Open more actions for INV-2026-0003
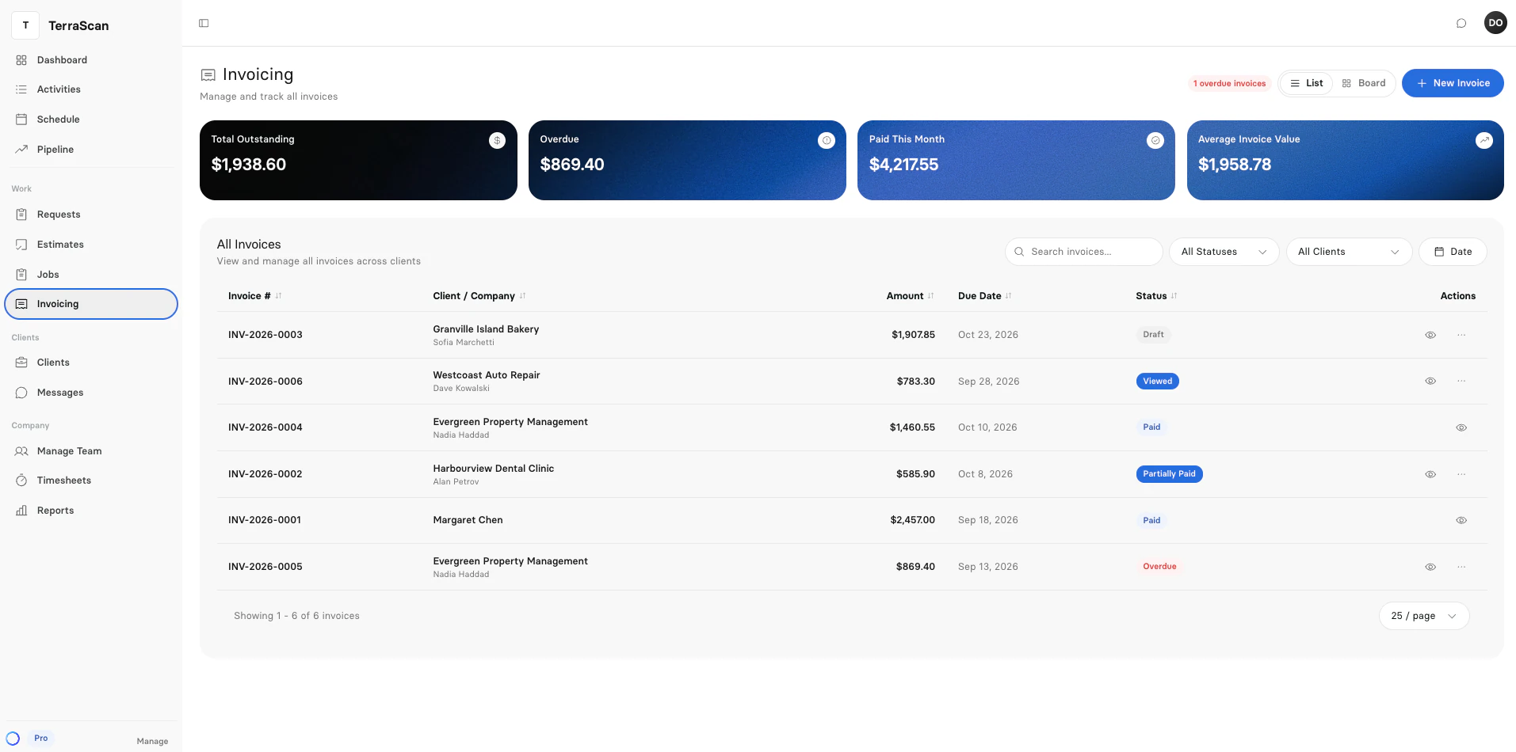Screen dimensions: 1516x752 (x=1461, y=335)
